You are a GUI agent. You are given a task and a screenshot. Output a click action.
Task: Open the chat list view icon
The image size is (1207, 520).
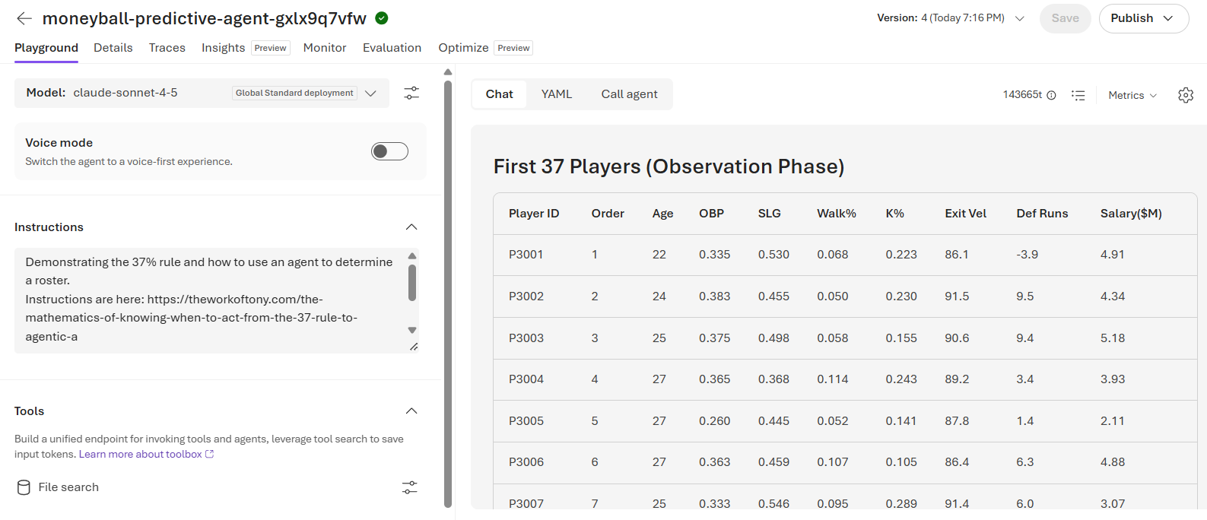(x=1078, y=95)
